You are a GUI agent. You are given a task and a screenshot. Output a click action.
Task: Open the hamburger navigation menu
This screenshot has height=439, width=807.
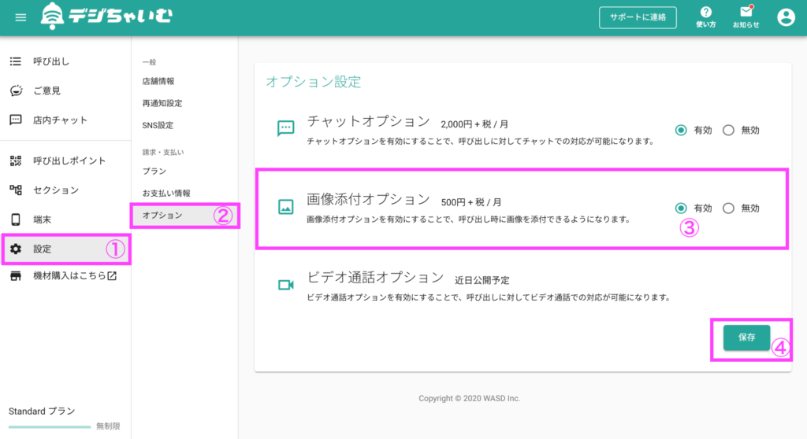20,17
